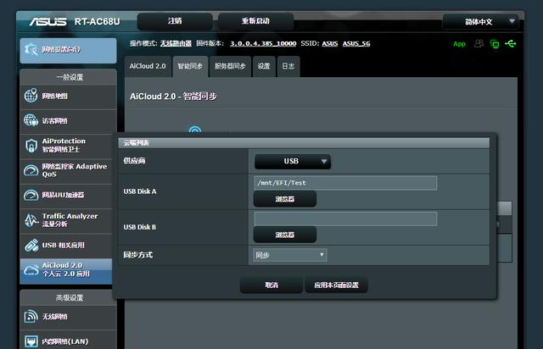Click the Cancel button in dialog

click(271, 285)
